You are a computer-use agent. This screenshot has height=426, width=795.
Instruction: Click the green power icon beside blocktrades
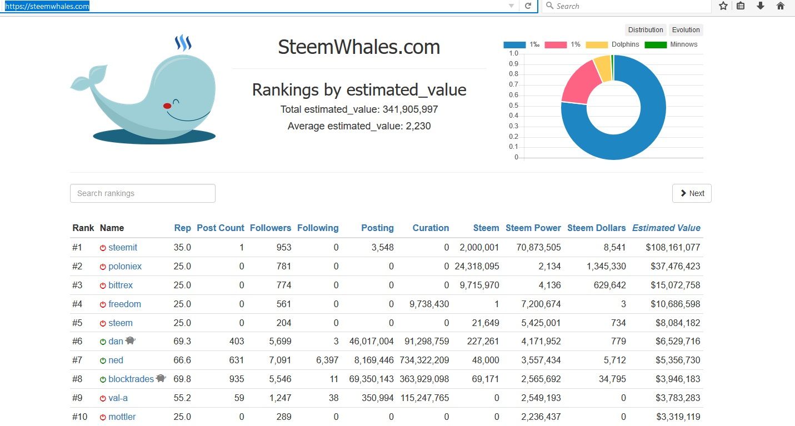(x=103, y=379)
